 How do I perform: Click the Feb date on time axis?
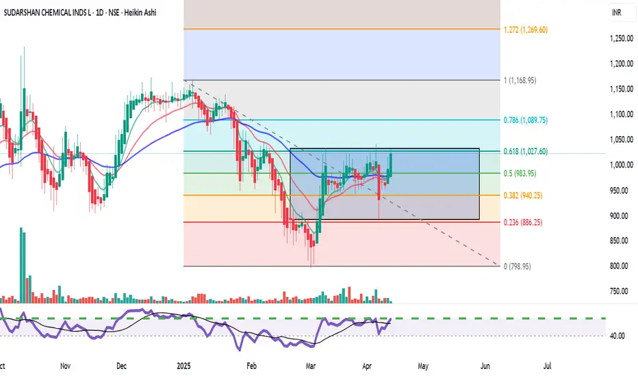[x=251, y=366]
